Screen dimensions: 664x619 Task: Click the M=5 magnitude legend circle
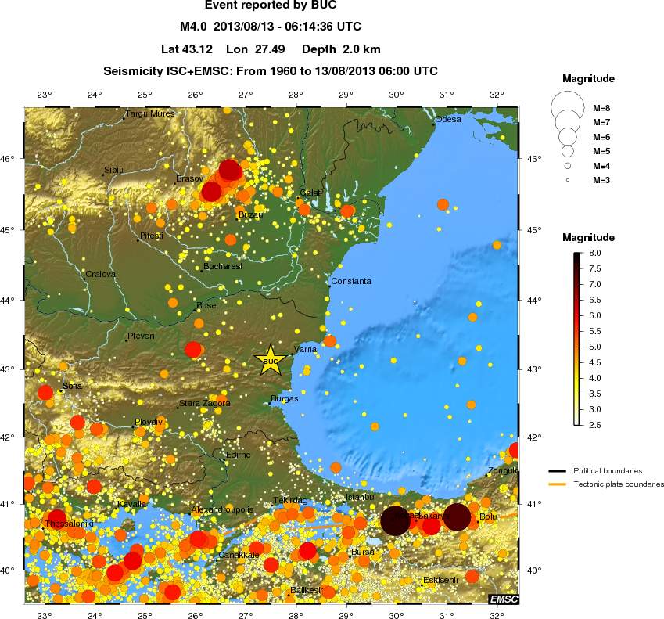568,151
